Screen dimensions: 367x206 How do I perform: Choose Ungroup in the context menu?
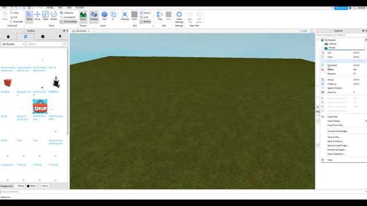pos(343,84)
